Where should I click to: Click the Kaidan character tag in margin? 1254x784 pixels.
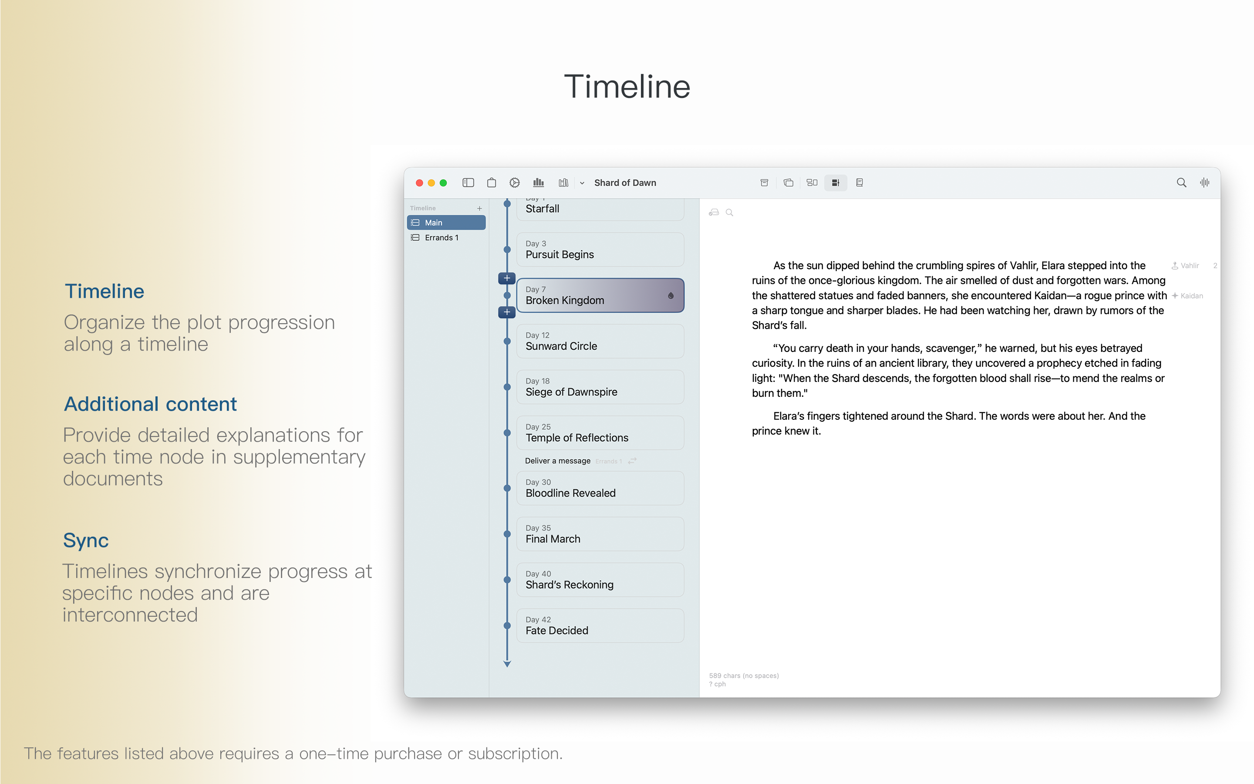point(1187,296)
